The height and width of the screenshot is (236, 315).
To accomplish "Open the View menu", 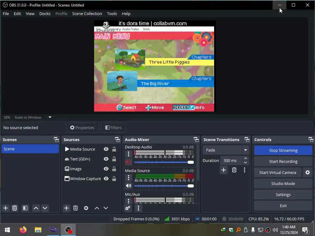I will point(30,14).
